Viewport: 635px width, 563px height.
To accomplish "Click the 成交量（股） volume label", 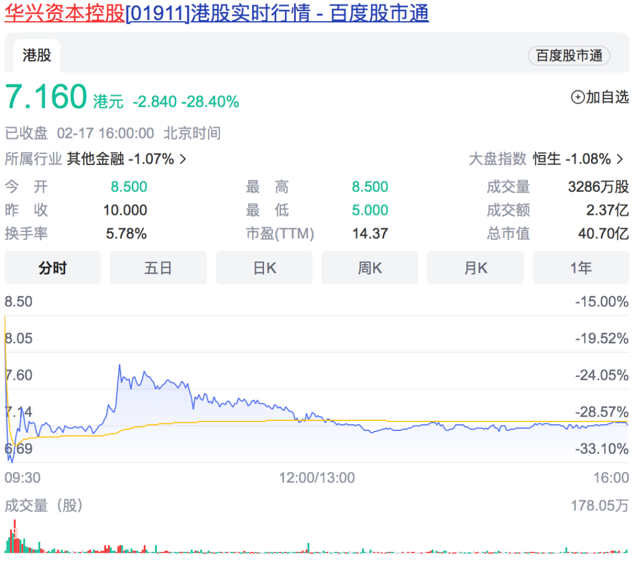I will [44, 505].
